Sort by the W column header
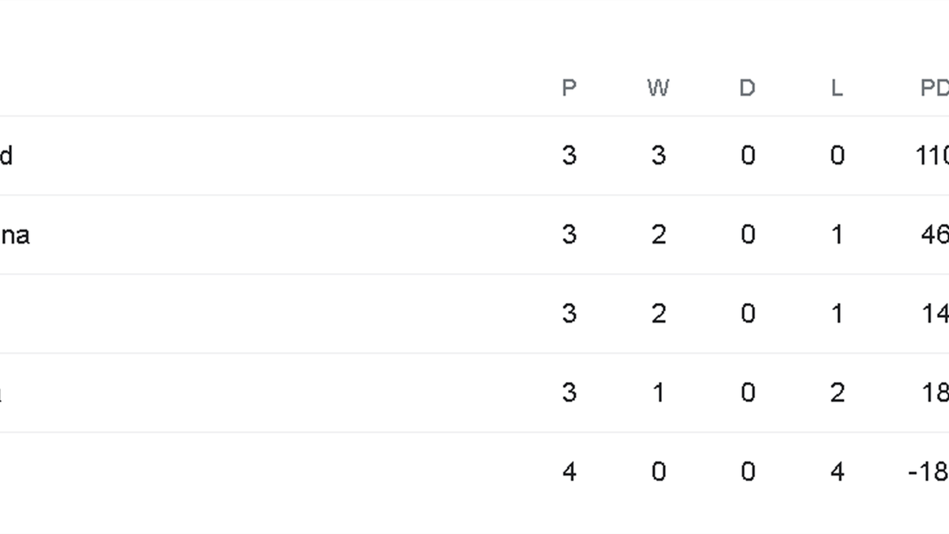 pos(658,88)
